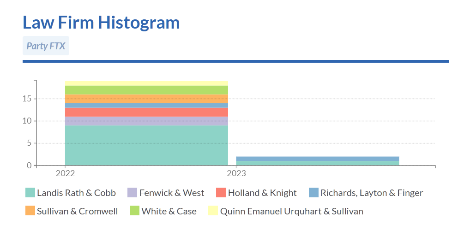The height and width of the screenshot is (231, 470).
Task: Click the Landis Rath & Cobb legend swatch
Action: coord(30,193)
